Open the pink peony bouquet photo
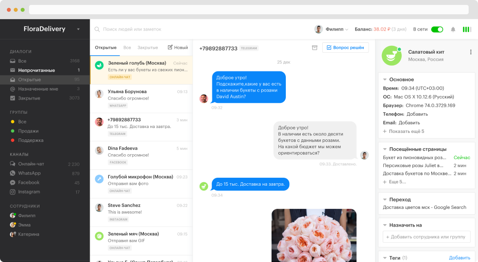Viewport: 478px width, 262px height. coord(314,235)
